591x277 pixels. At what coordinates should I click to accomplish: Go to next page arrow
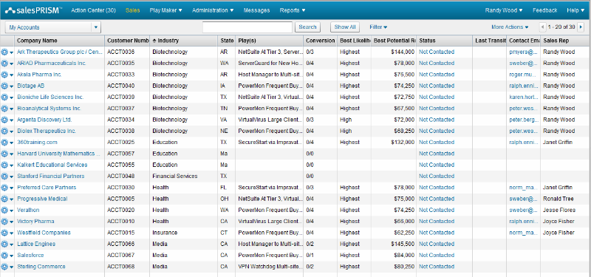[581, 27]
